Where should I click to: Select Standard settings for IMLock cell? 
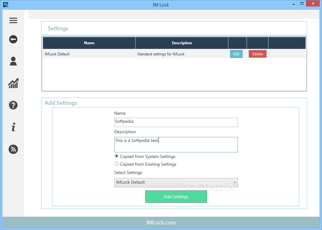tap(182, 54)
